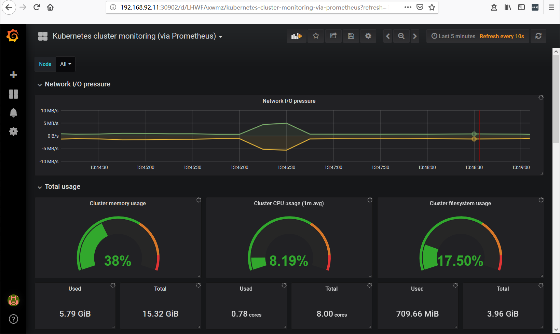Zoom out time range with magnifier
This screenshot has width=560, height=334.
401,36
